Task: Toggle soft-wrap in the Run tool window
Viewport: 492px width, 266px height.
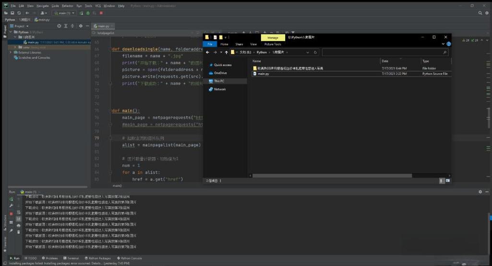Action: [19, 212]
